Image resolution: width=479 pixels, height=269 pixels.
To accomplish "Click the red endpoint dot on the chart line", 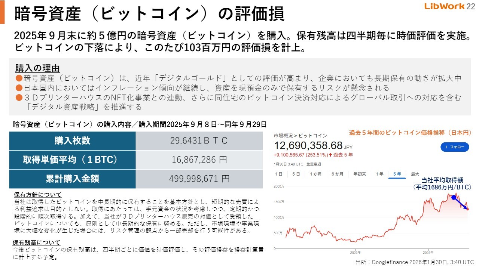I will [x=468, y=209].
